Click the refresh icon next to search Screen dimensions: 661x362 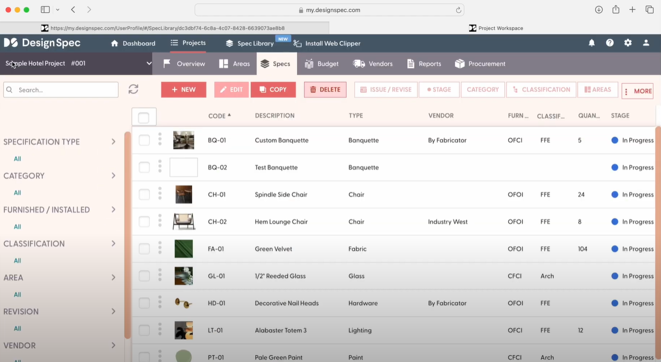coord(133,89)
